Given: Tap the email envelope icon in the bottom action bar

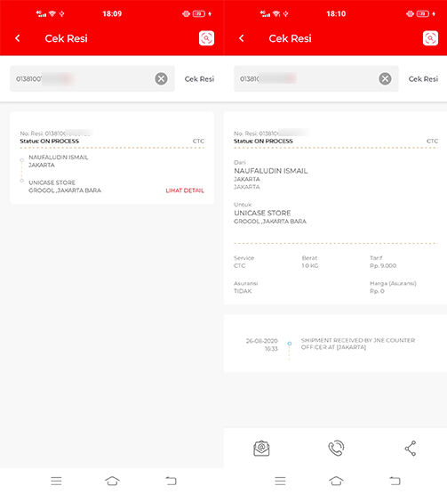Looking at the screenshot, I should (x=261, y=448).
